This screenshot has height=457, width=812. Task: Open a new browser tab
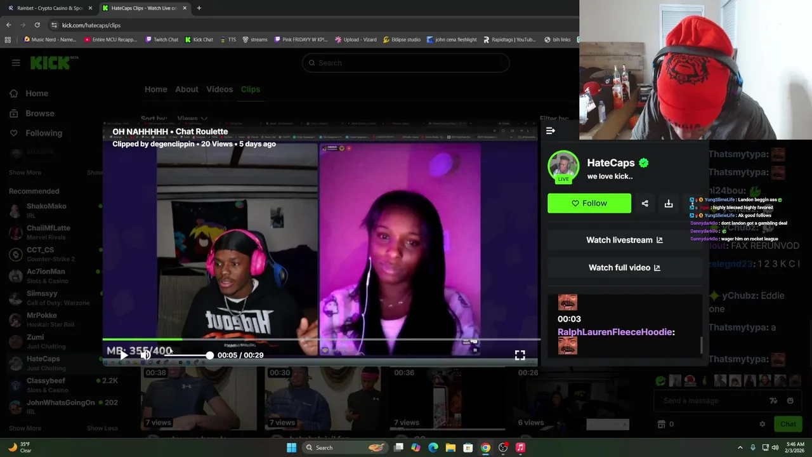pos(199,8)
